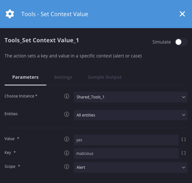
Task: Close the Set Context Value panel
Action: (x=182, y=14)
